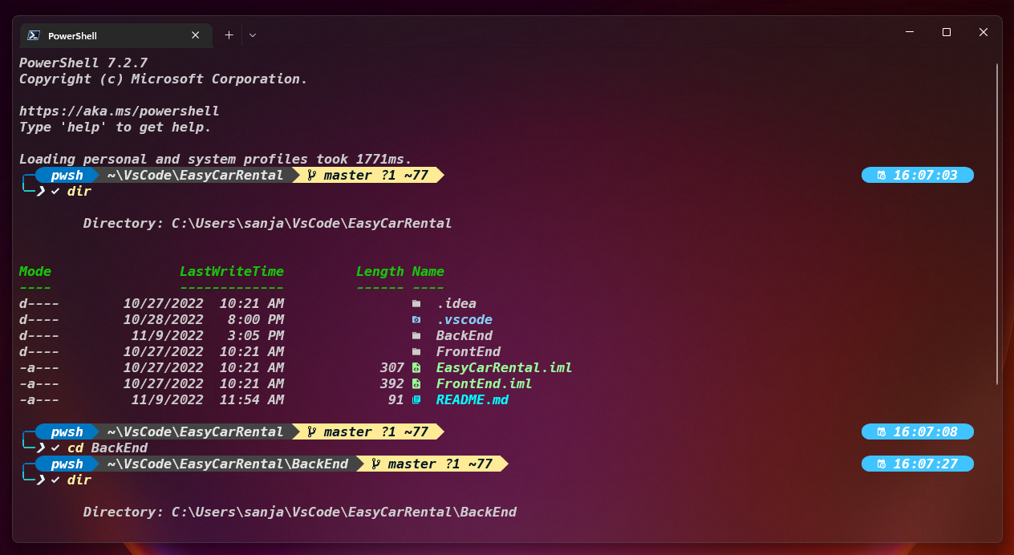1014x555 pixels.
Task: Click the Copyright Microsoft Corporation line
Action: [x=164, y=79]
